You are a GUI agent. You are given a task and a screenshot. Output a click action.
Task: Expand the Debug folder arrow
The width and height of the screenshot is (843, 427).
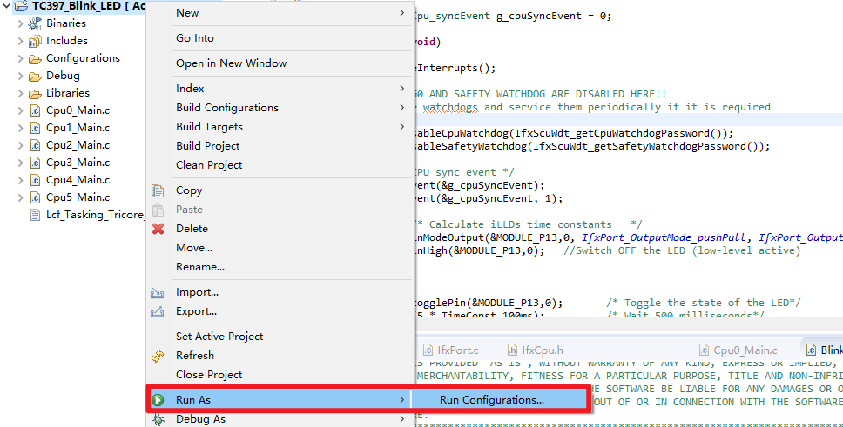click(x=20, y=76)
